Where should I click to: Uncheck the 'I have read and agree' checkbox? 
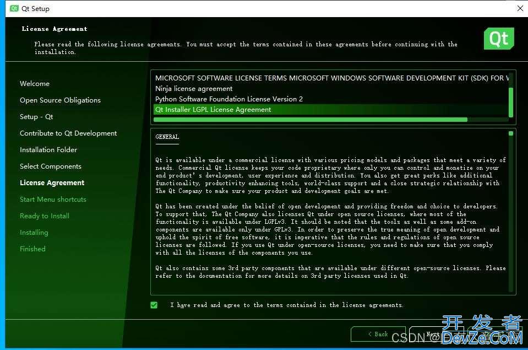coord(154,305)
